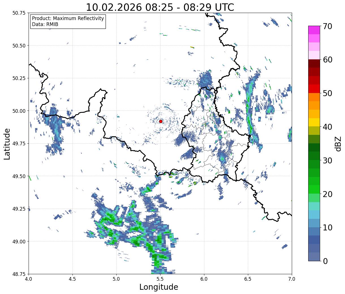This screenshot has height=294, width=345.
Task: Click the Latitude axis label
Action: [7, 144]
